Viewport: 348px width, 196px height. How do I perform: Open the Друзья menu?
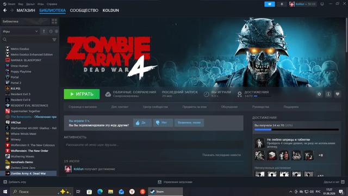click(30, 4)
